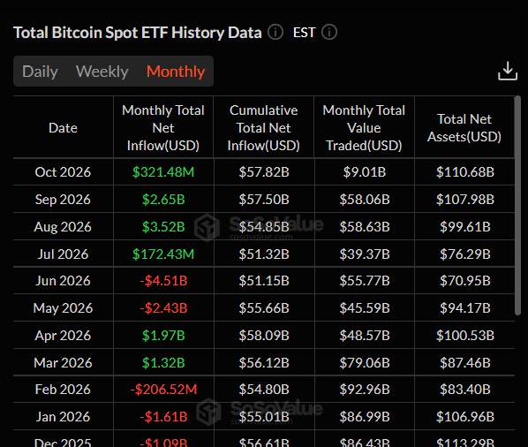Select the Feb 2026 date cell

[63, 390]
